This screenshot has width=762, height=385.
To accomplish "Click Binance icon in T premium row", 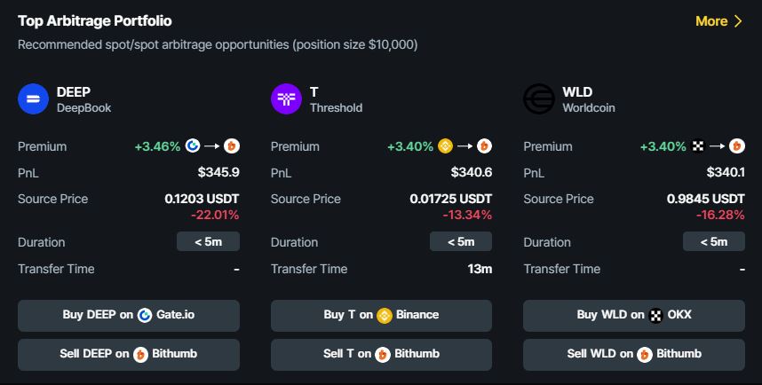I will click(x=445, y=145).
